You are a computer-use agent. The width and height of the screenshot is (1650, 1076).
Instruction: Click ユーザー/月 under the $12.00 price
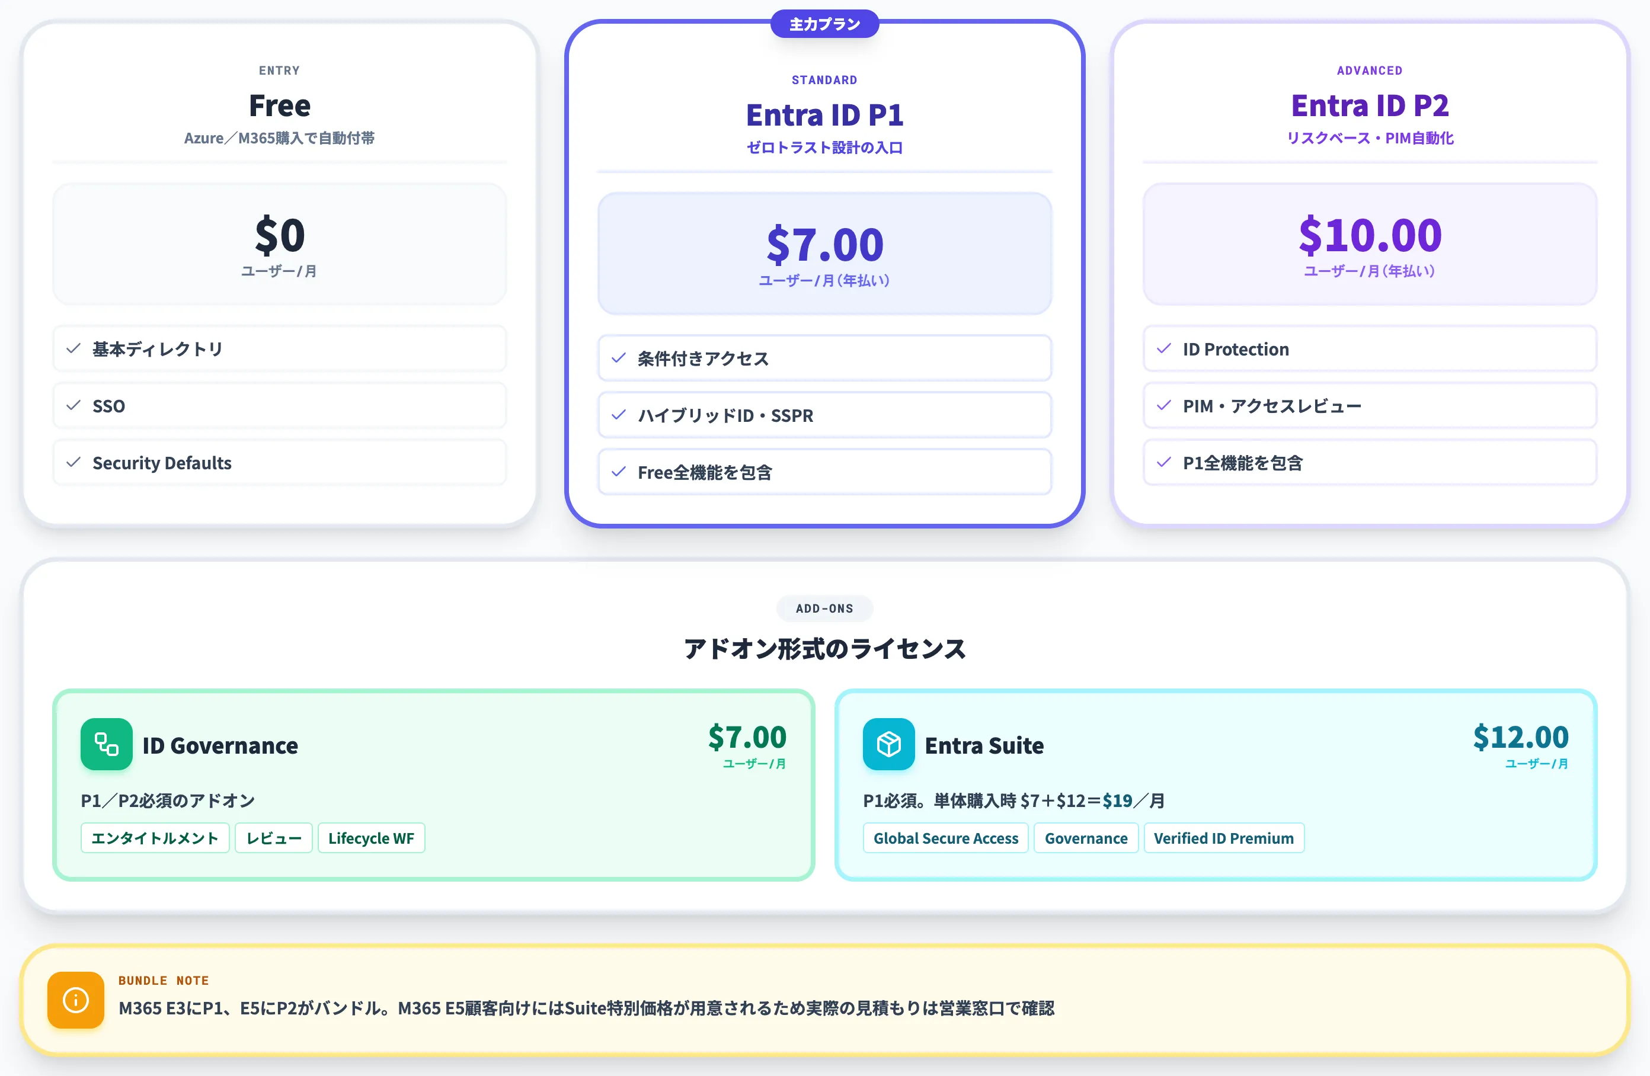(1537, 763)
